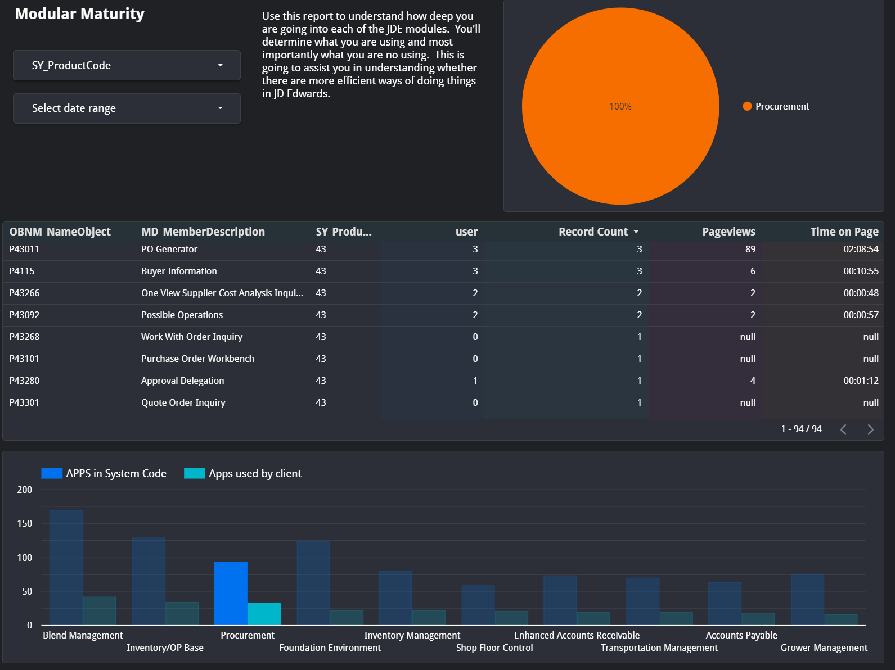Click the Buyer Information description
The image size is (895, 670).
(x=179, y=271)
